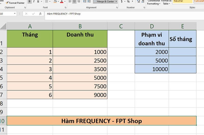
Task: Click Insert Function fx icon
Action: point(40,14)
